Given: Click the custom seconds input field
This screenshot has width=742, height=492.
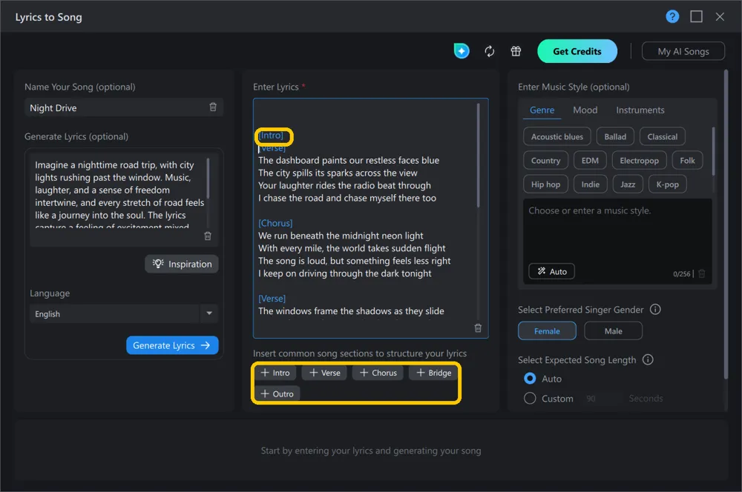Looking at the screenshot, I should pyautogui.click(x=600, y=399).
